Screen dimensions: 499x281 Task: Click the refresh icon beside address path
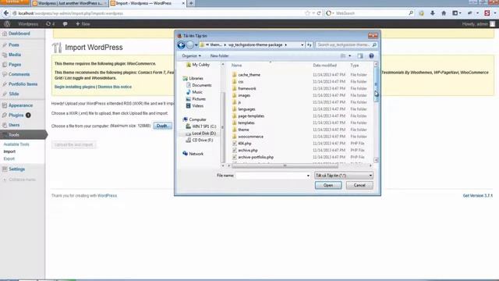tap(309, 45)
